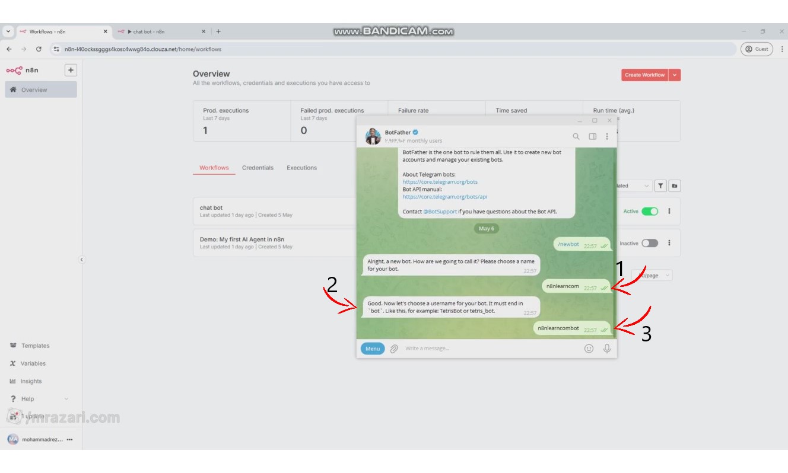This screenshot has width=788, height=473.
Task: Reload the page with browser refresh icon
Action: pyautogui.click(x=39, y=49)
